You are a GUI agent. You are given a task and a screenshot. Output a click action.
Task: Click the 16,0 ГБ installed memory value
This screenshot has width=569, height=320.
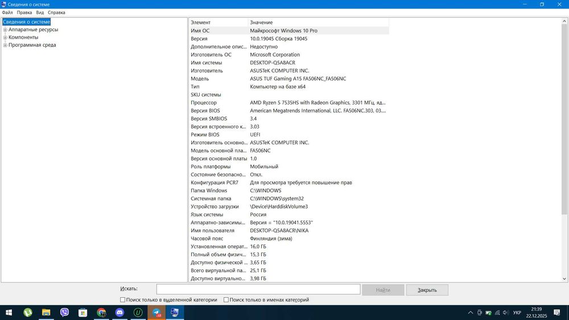[x=258, y=247]
